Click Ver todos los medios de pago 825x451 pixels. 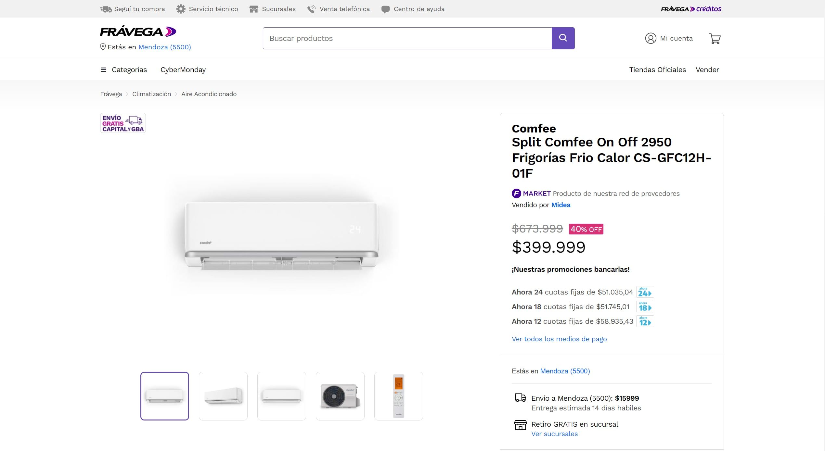(x=559, y=339)
